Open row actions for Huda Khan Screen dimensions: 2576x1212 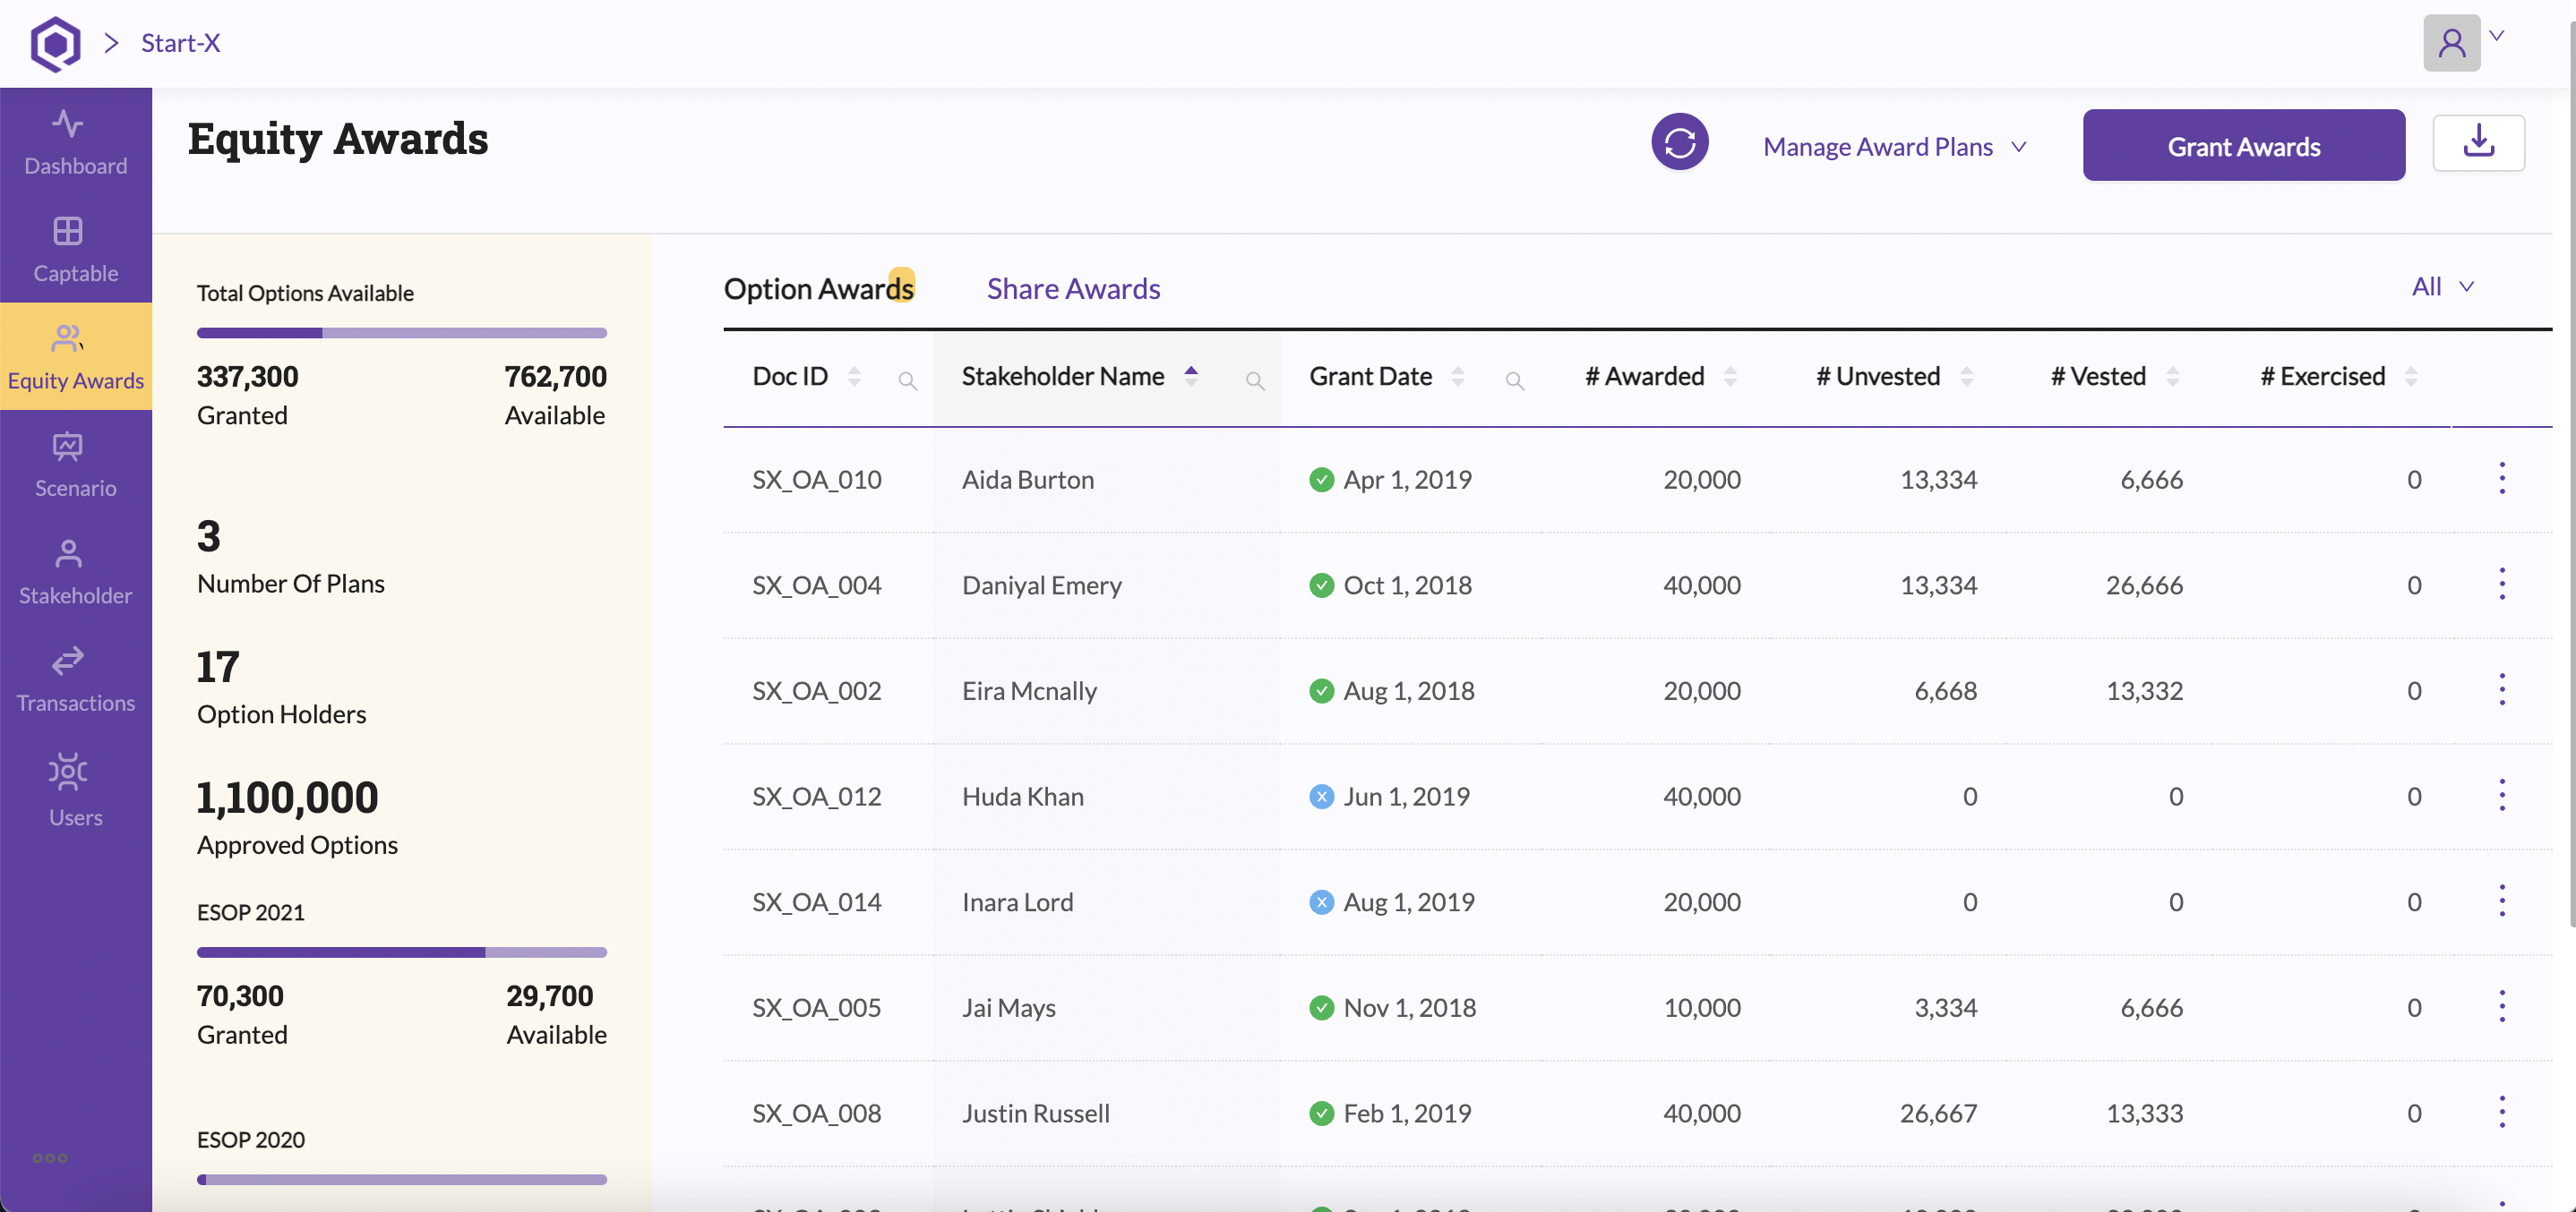[x=2502, y=796]
